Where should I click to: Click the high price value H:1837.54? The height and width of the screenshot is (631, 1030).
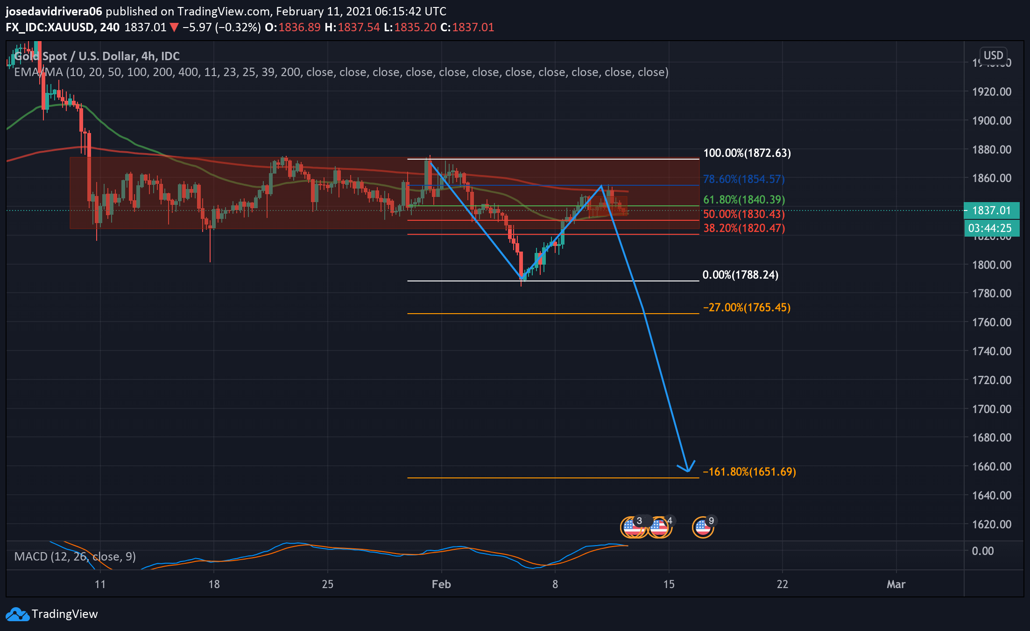pos(353,28)
